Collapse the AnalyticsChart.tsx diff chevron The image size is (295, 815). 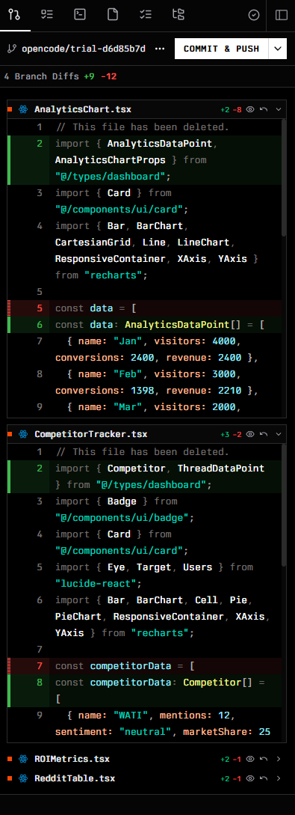[x=279, y=110]
